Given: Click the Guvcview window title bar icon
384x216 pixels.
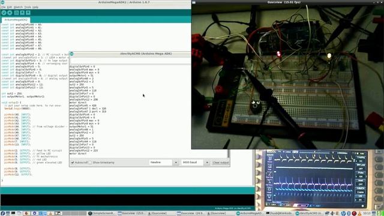Looking at the screenshot, I should click(x=194, y=2).
